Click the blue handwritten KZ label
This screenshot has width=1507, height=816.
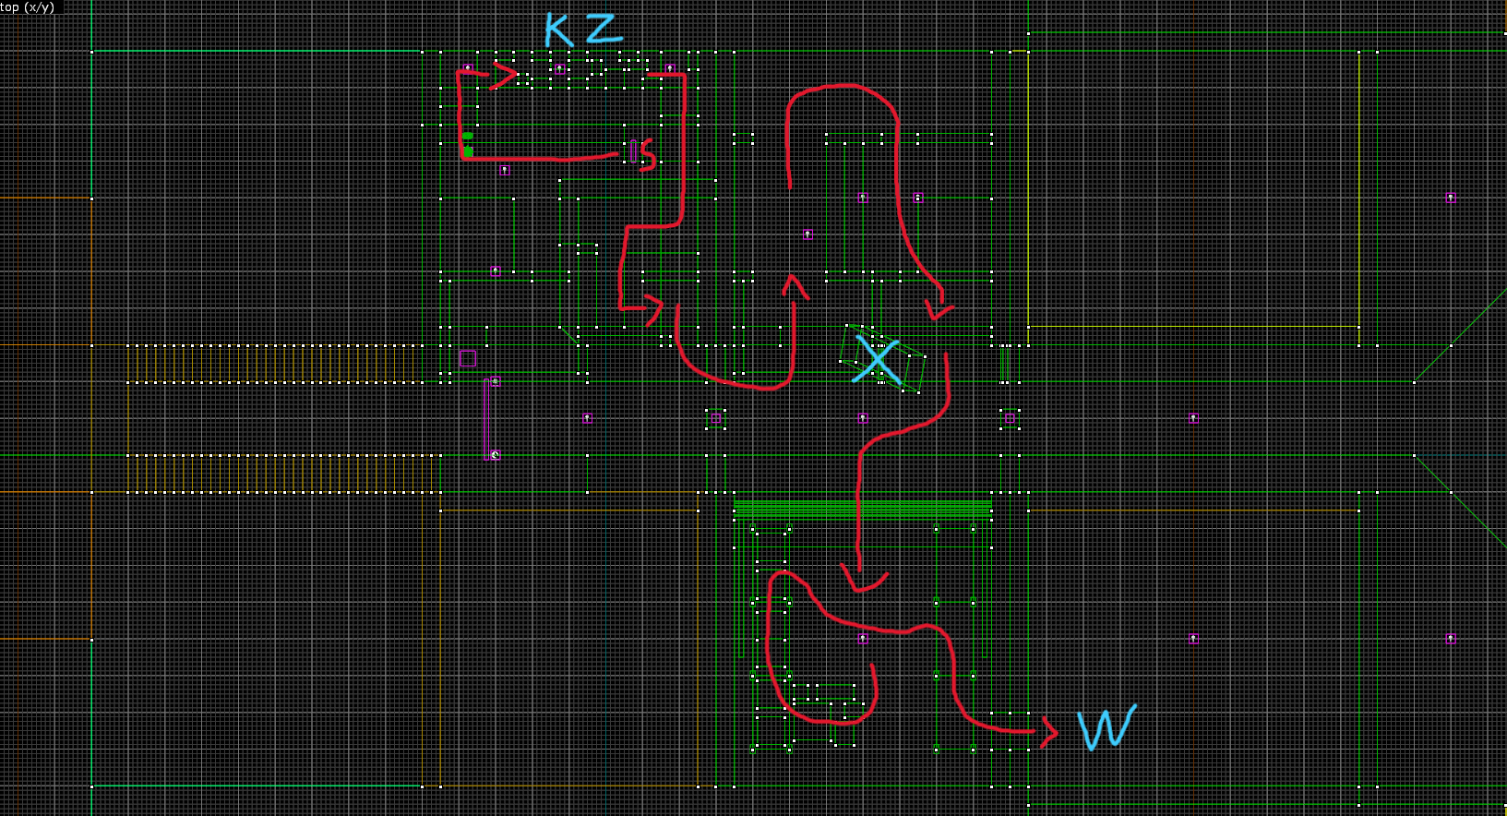(x=582, y=30)
